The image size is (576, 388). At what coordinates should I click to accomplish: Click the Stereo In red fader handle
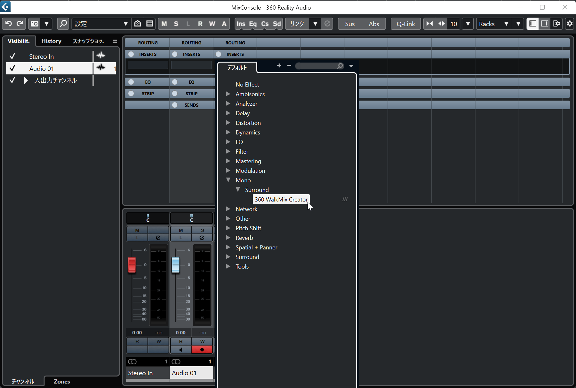[x=132, y=265]
